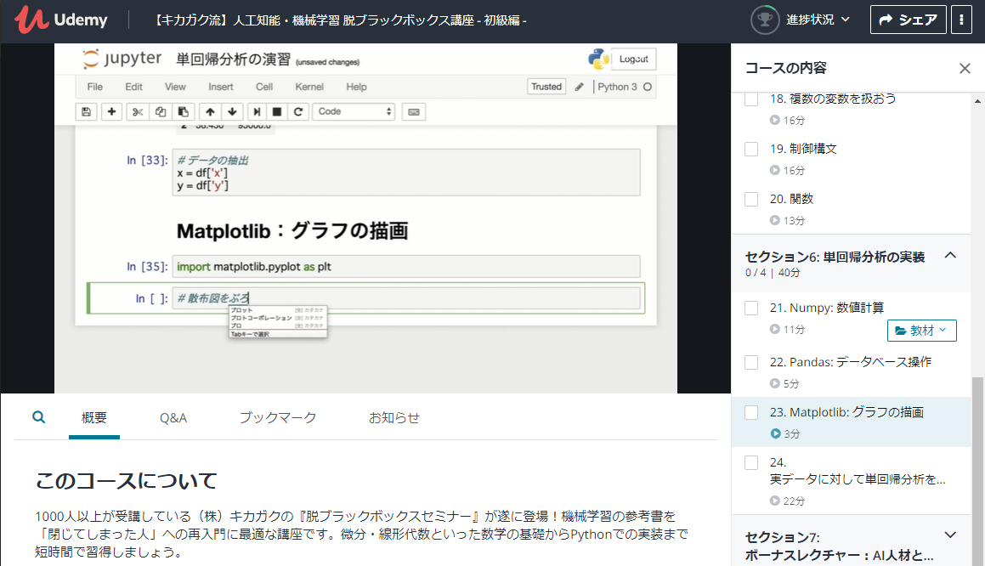Click the Jupyter Logout button

[x=634, y=59]
